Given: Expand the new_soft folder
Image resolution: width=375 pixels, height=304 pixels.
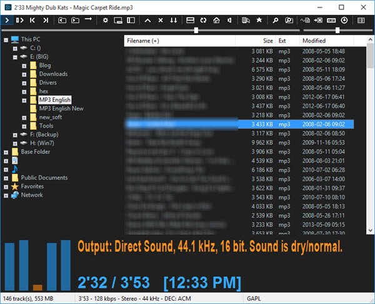Looking at the screenshot, I should click(24, 118).
